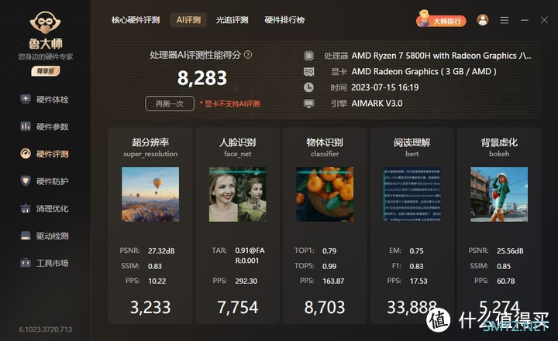
Task: Open the 硬件体检 sidebar icon
Action: [x=26, y=99]
